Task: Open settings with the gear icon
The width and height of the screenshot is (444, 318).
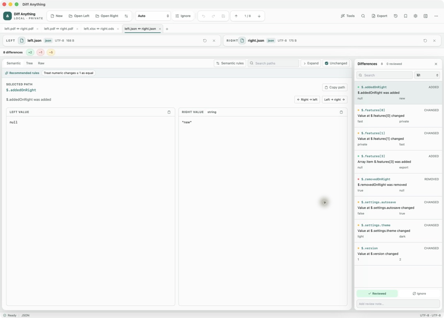Action: point(415,16)
